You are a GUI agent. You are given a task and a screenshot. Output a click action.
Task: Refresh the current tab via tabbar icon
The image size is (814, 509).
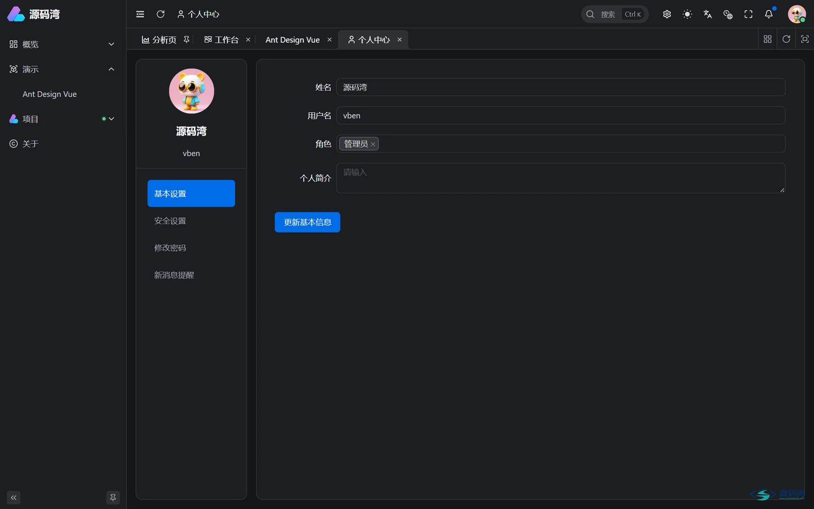pos(786,39)
